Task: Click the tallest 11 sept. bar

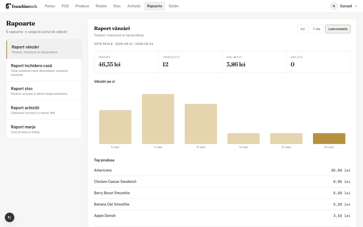Action: pyautogui.click(x=158, y=119)
